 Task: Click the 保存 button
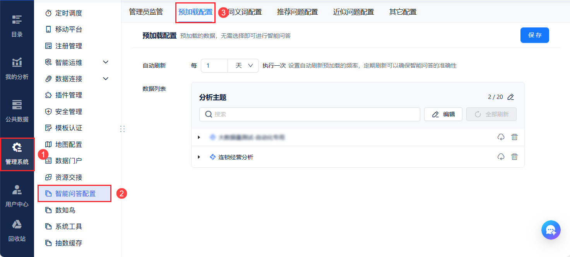click(x=535, y=35)
